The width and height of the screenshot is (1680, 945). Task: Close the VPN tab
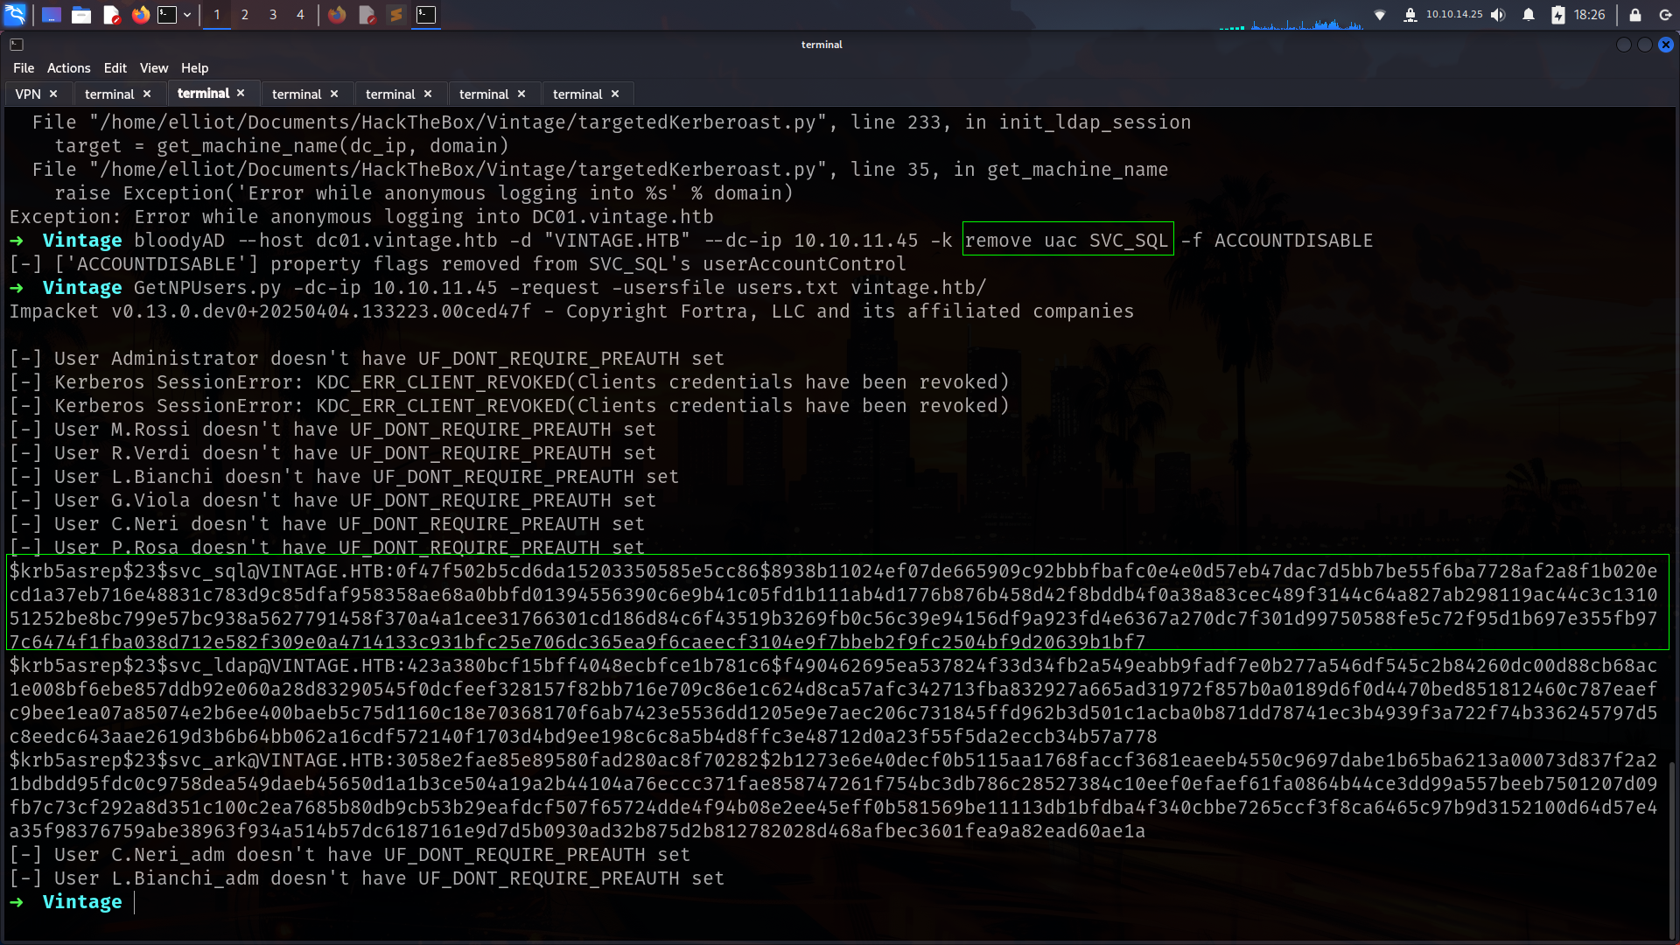coord(53,94)
